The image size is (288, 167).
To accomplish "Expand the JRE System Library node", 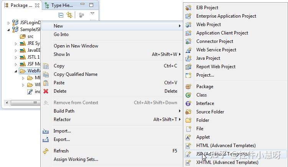I will pyautogui.click(x=16, y=44).
